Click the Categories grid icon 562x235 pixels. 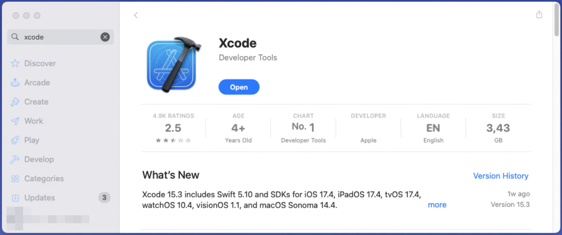15,179
